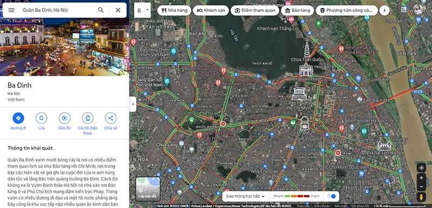Select the Pegman Street View icon
Viewport: 432px width, 208px height.
[421, 197]
